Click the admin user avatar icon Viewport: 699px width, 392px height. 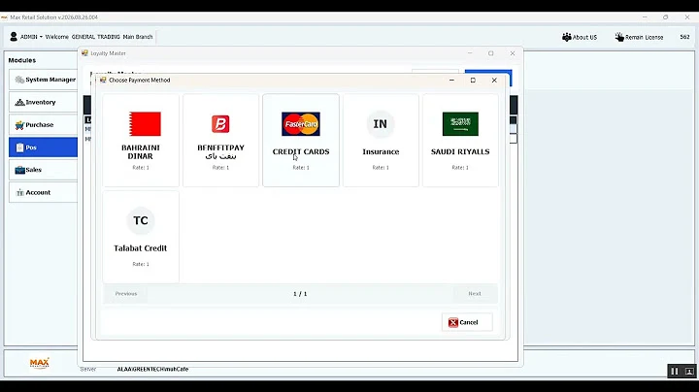(x=14, y=37)
